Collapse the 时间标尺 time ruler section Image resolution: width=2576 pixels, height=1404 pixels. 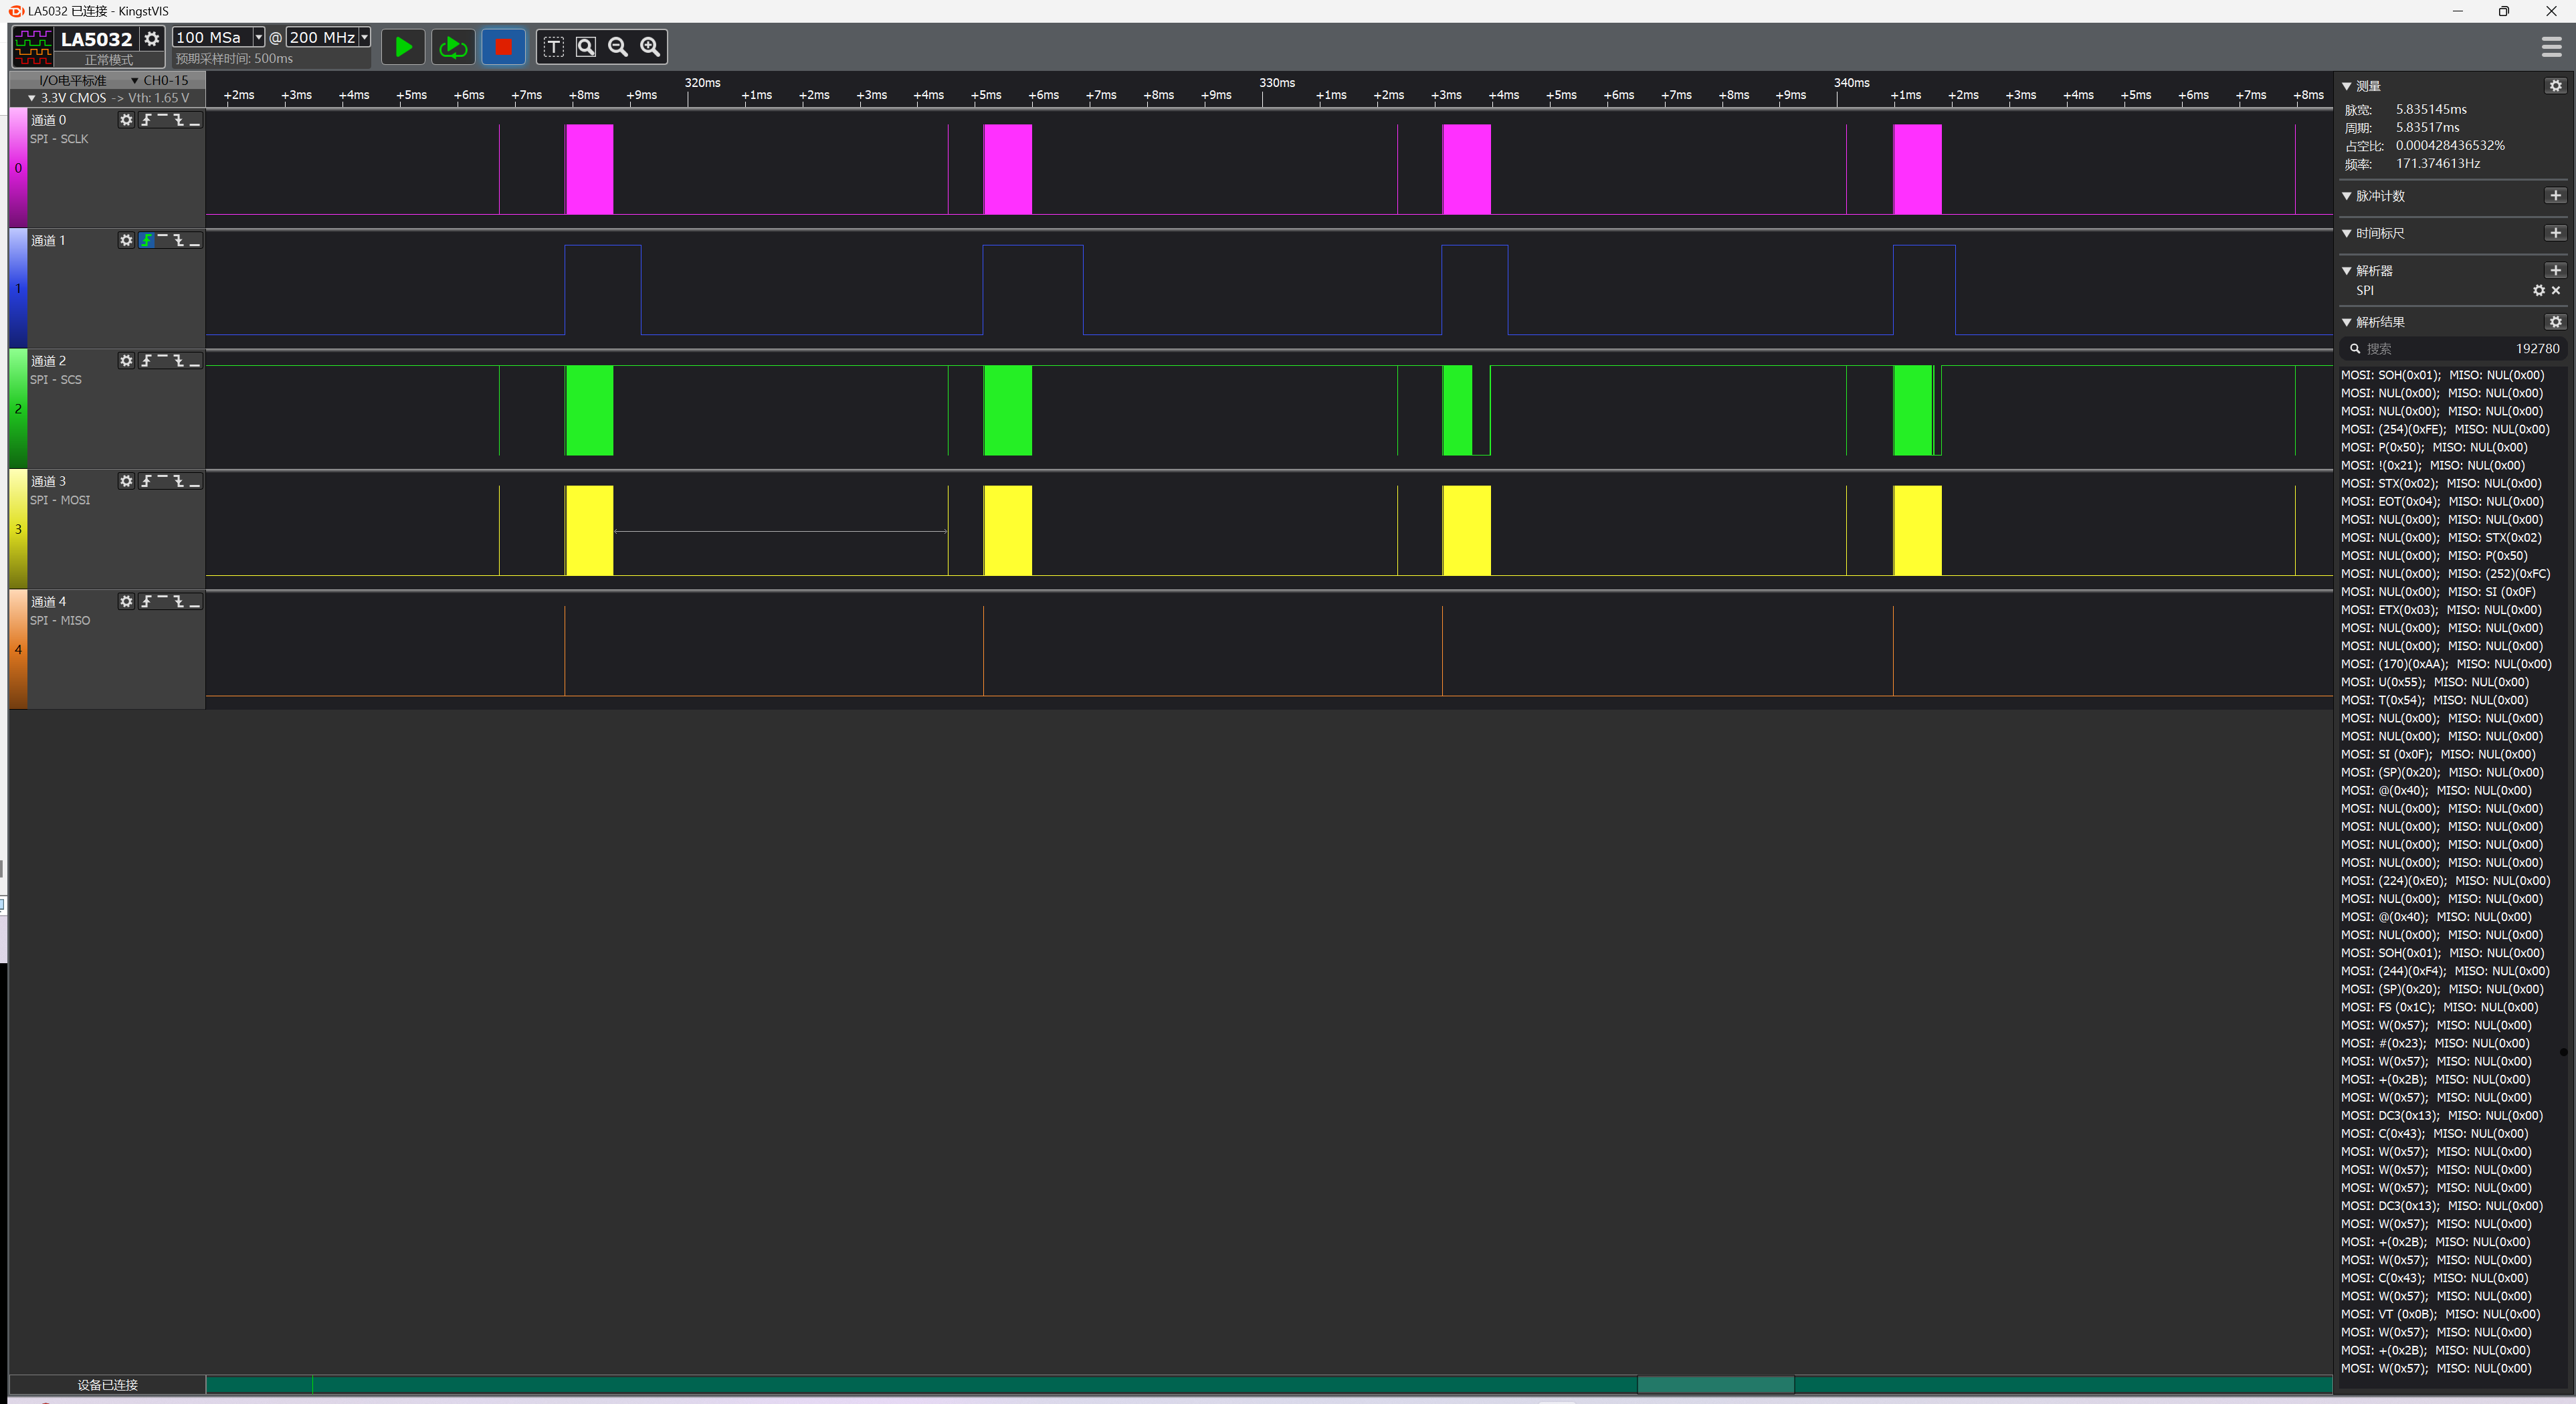point(2346,233)
